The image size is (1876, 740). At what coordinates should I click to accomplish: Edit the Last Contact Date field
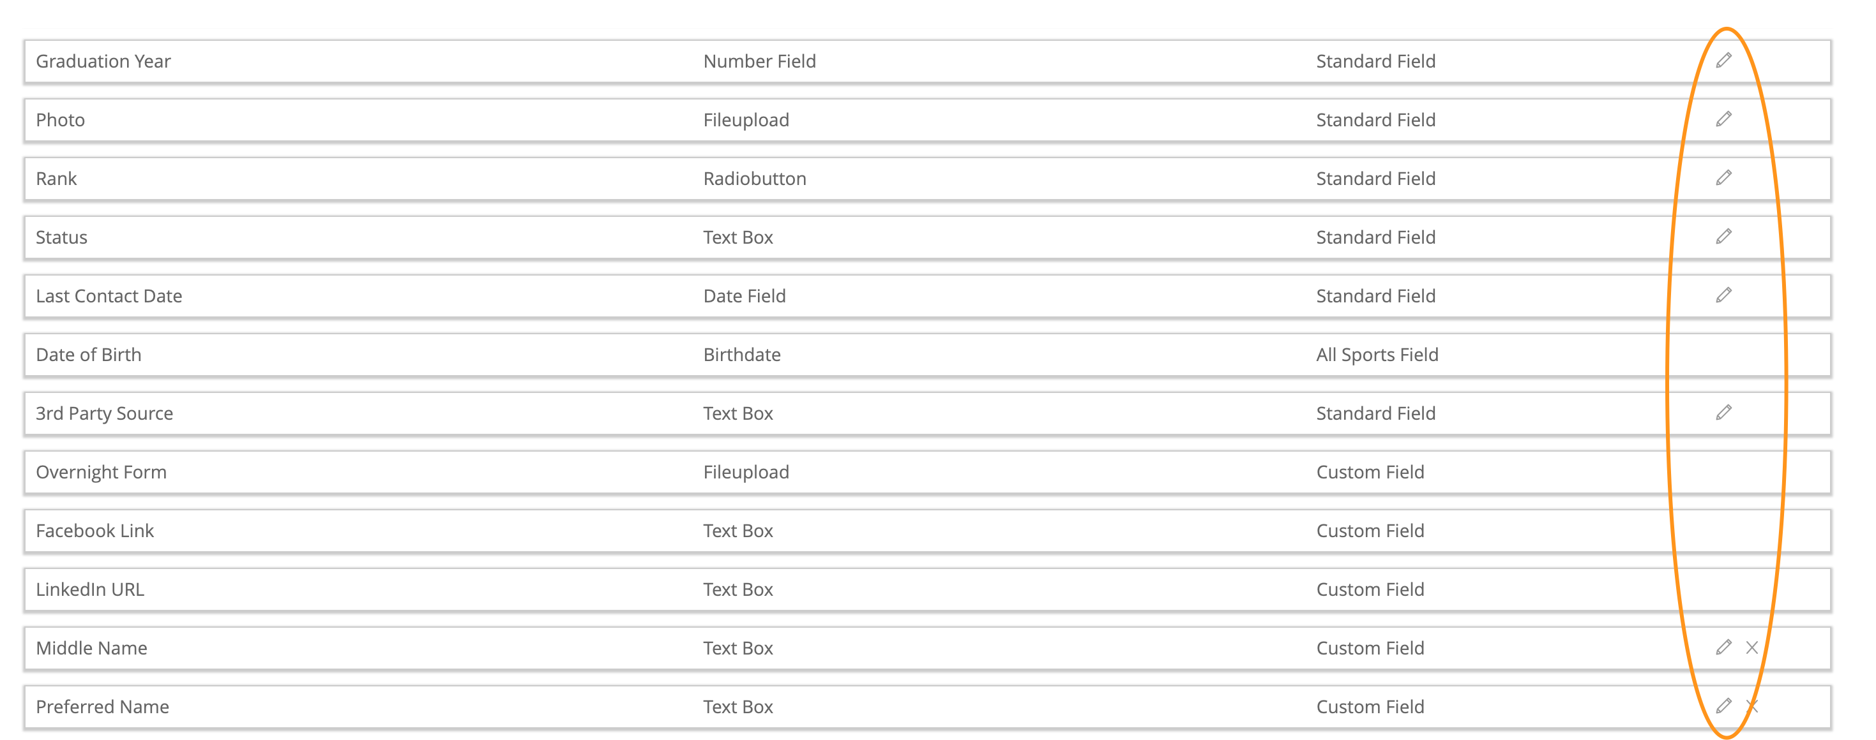click(x=1723, y=295)
